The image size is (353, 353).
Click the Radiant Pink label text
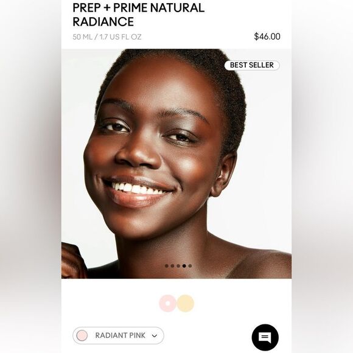pyautogui.click(x=121, y=335)
